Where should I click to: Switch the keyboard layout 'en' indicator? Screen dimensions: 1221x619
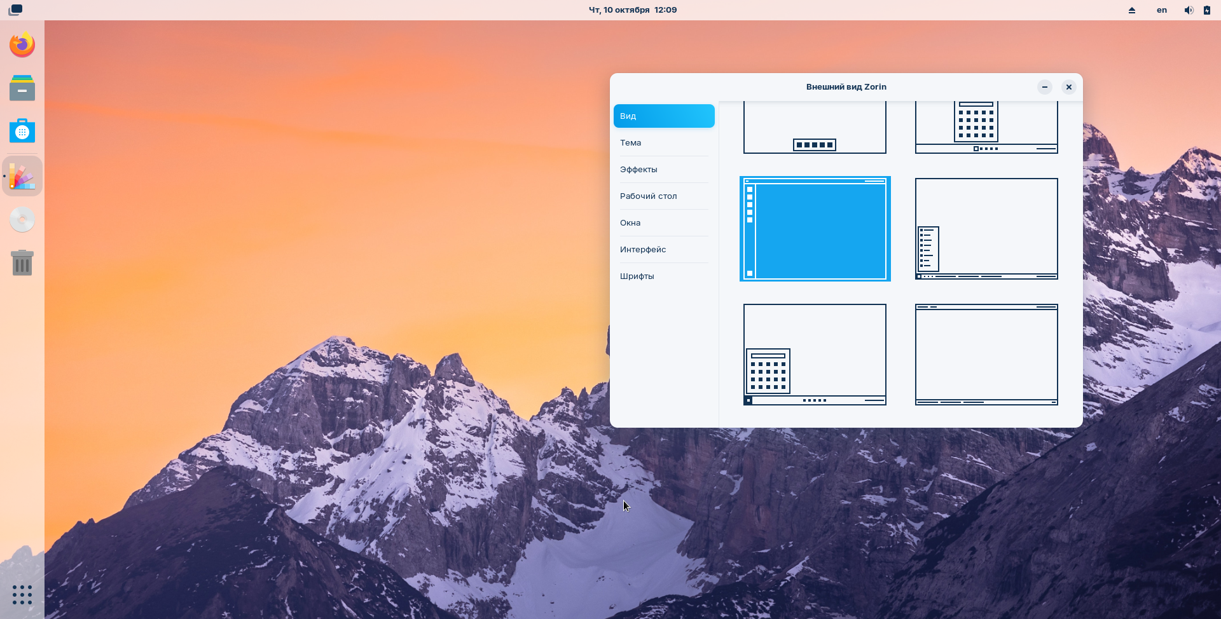pos(1162,10)
